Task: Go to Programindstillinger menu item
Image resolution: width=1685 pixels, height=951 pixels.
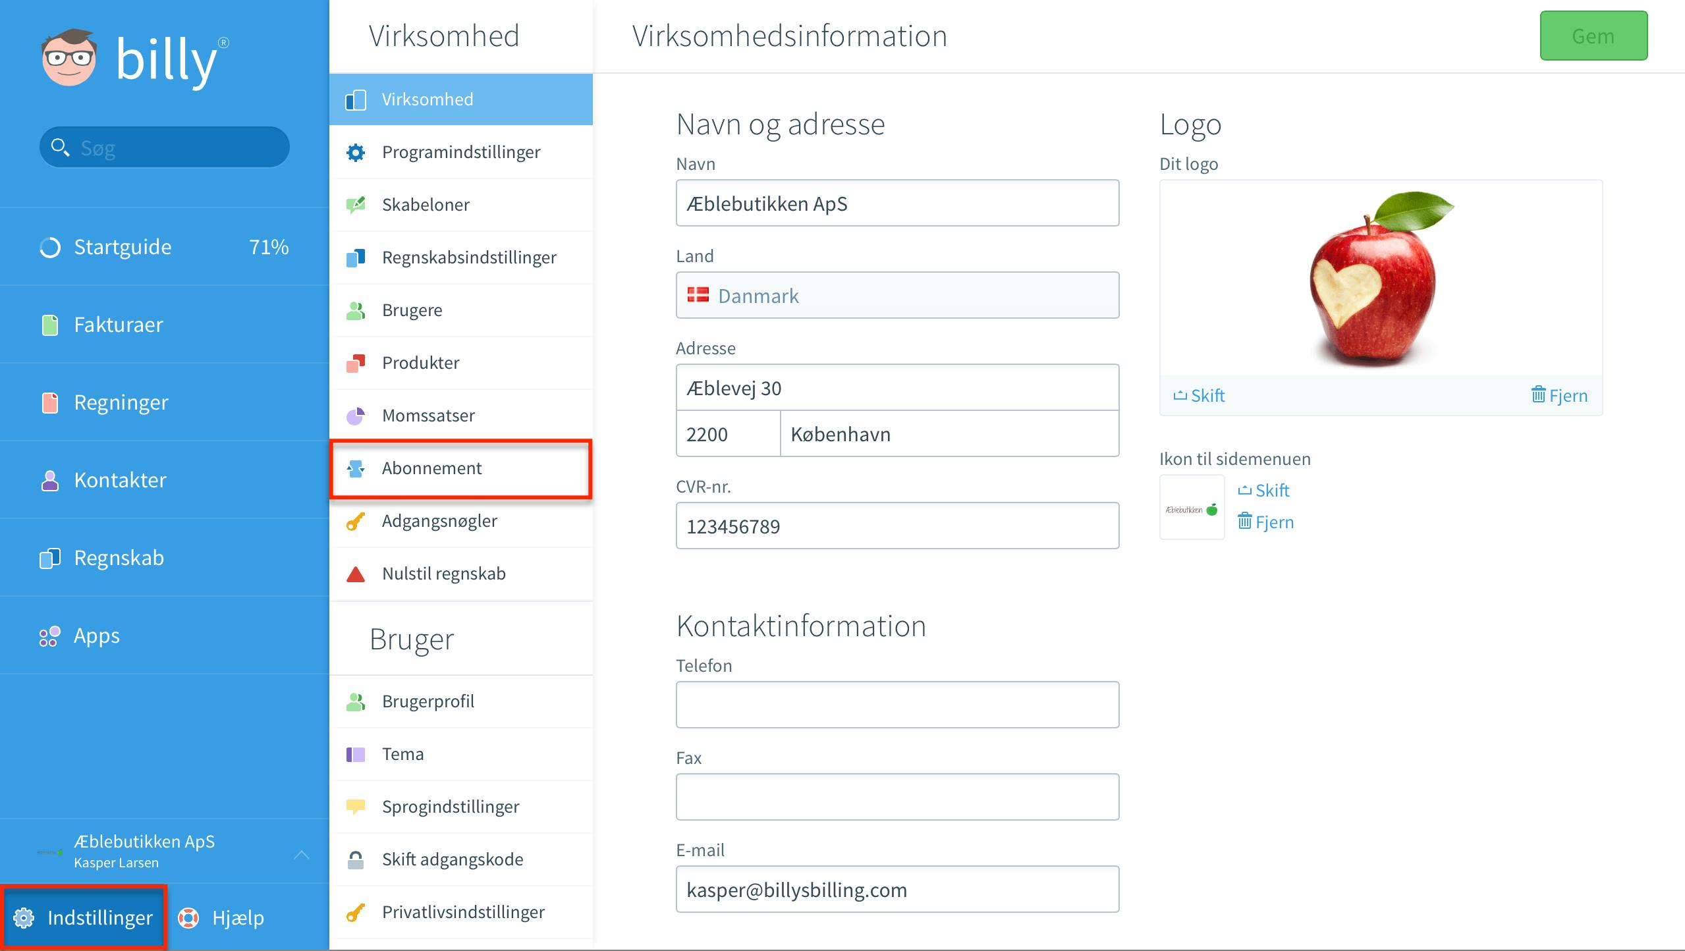Action: (461, 152)
